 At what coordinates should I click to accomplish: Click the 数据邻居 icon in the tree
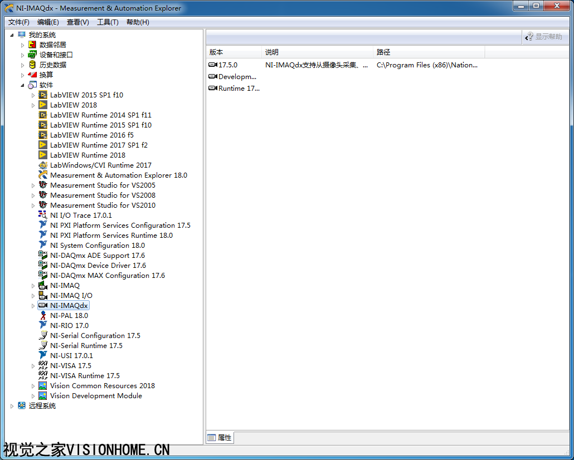click(32, 45)
